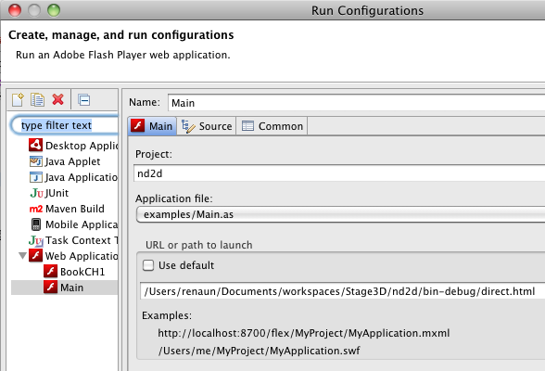Select the JUnit entry
Viewport: 545px width, 371px height.
[57, 193]
